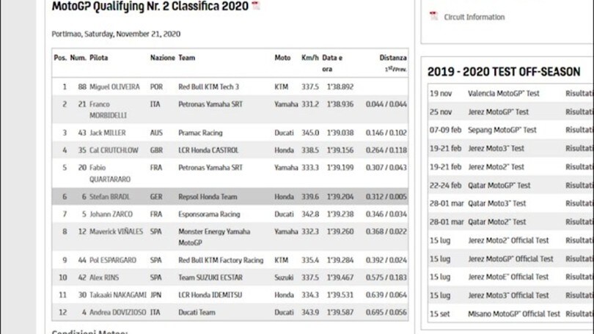Select rider name Andrea DOVIZIOSO

pyautogui.click(x=118, y=313)
